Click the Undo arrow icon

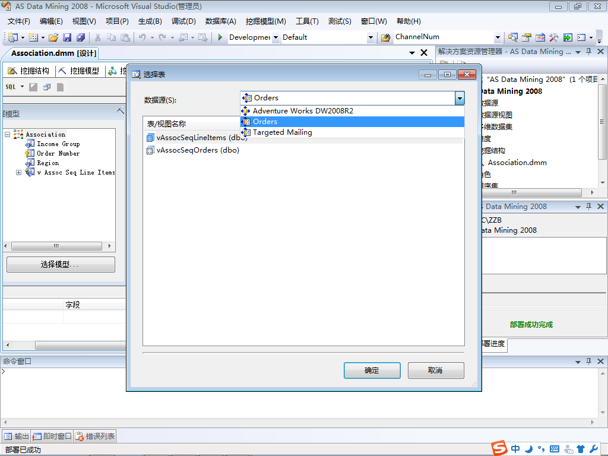[142, 37]
